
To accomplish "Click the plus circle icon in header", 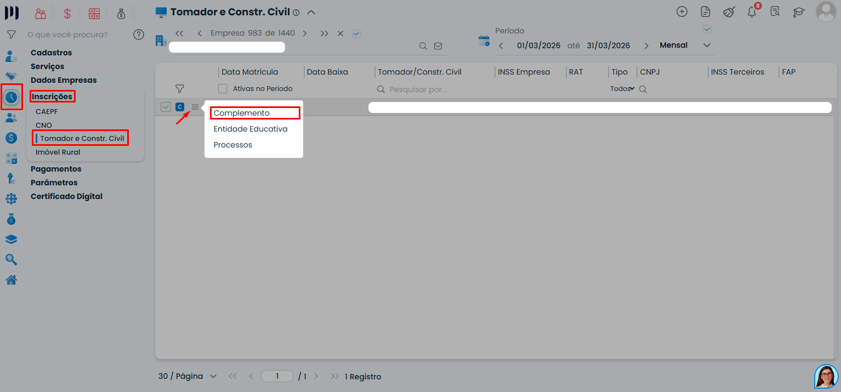I will (682, 12).
